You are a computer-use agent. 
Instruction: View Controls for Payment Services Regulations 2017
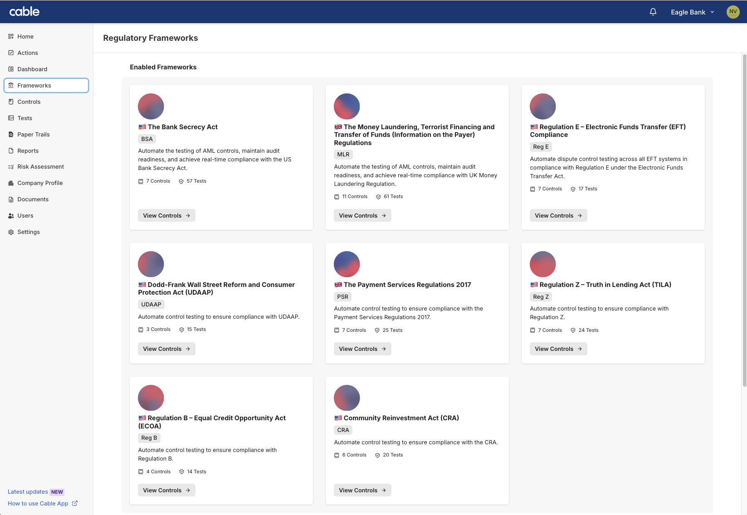(362, 349)
